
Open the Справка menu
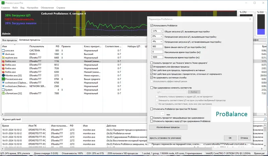point(61,8)
